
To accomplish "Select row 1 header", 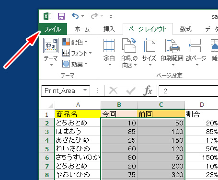I will [x=46, y=114].
